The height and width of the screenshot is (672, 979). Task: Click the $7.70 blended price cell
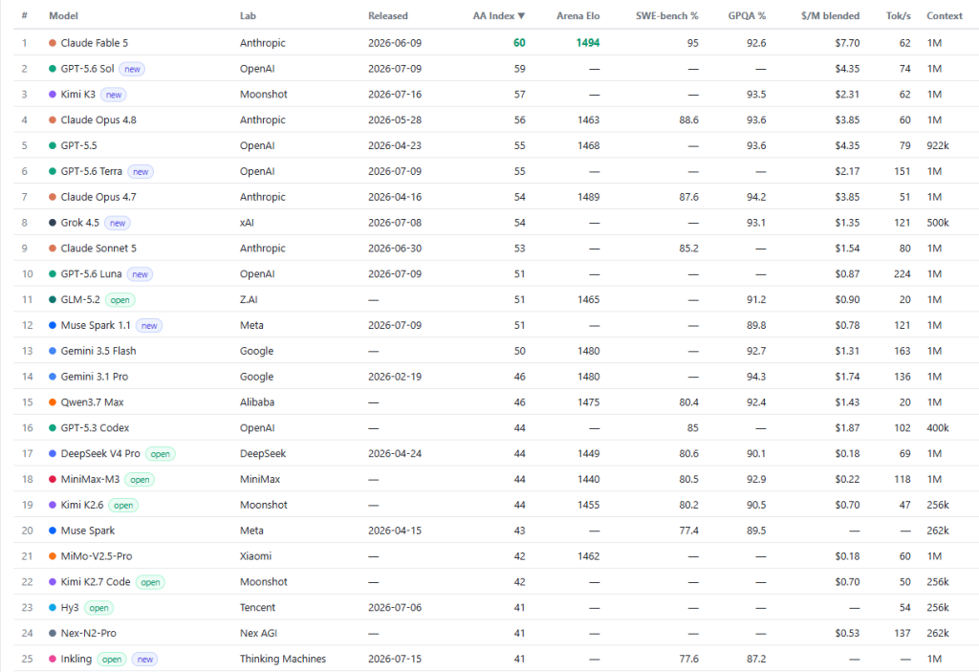pos(847,42)
